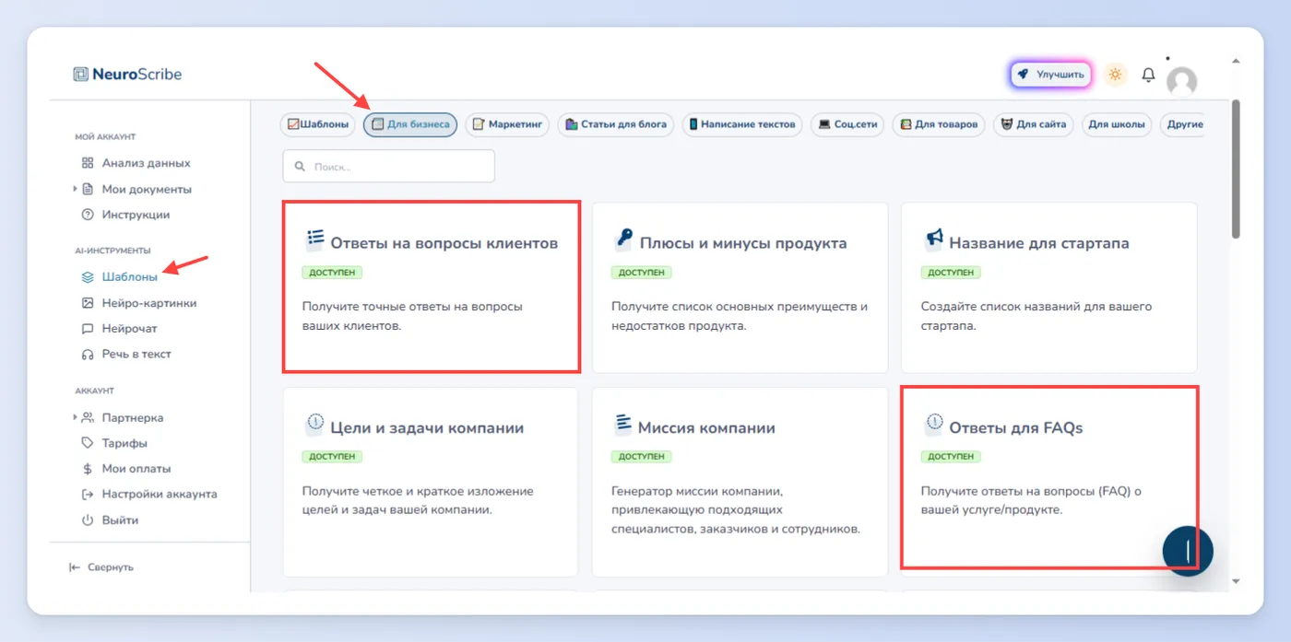Viewport: 1291px width, 642px height.
Task: Click the icon on Ответы для FAQs
Action: 933,425
